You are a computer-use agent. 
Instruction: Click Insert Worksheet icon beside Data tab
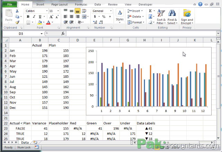[35, 142]
